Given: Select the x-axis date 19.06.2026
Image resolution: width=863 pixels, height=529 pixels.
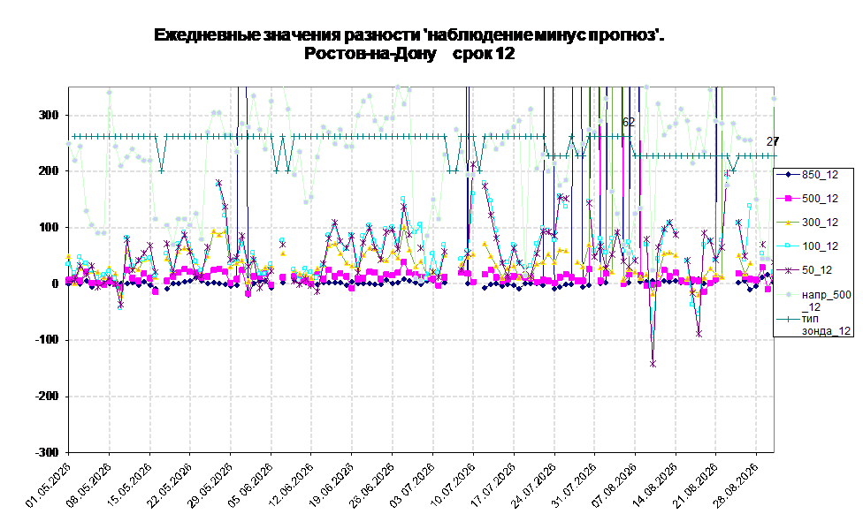Looking at the screenshot, I should point(332,485).
